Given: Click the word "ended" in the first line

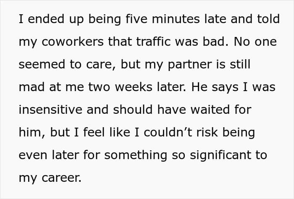Looking at the screenshot, I should click(x=46, y=18).
